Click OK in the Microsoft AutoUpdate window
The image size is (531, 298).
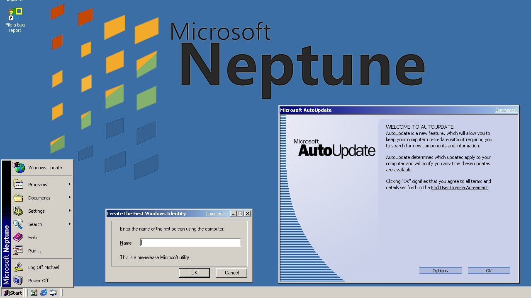click(x=489, y=271)
